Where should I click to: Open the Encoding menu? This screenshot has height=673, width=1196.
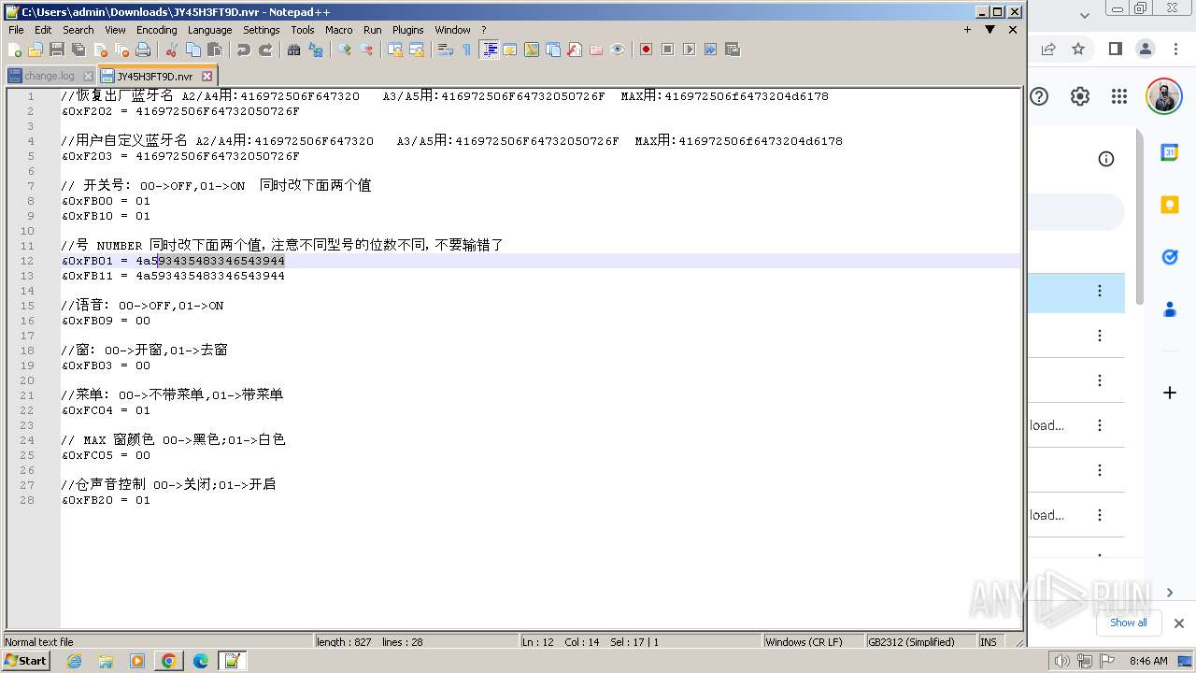point(156,30)
